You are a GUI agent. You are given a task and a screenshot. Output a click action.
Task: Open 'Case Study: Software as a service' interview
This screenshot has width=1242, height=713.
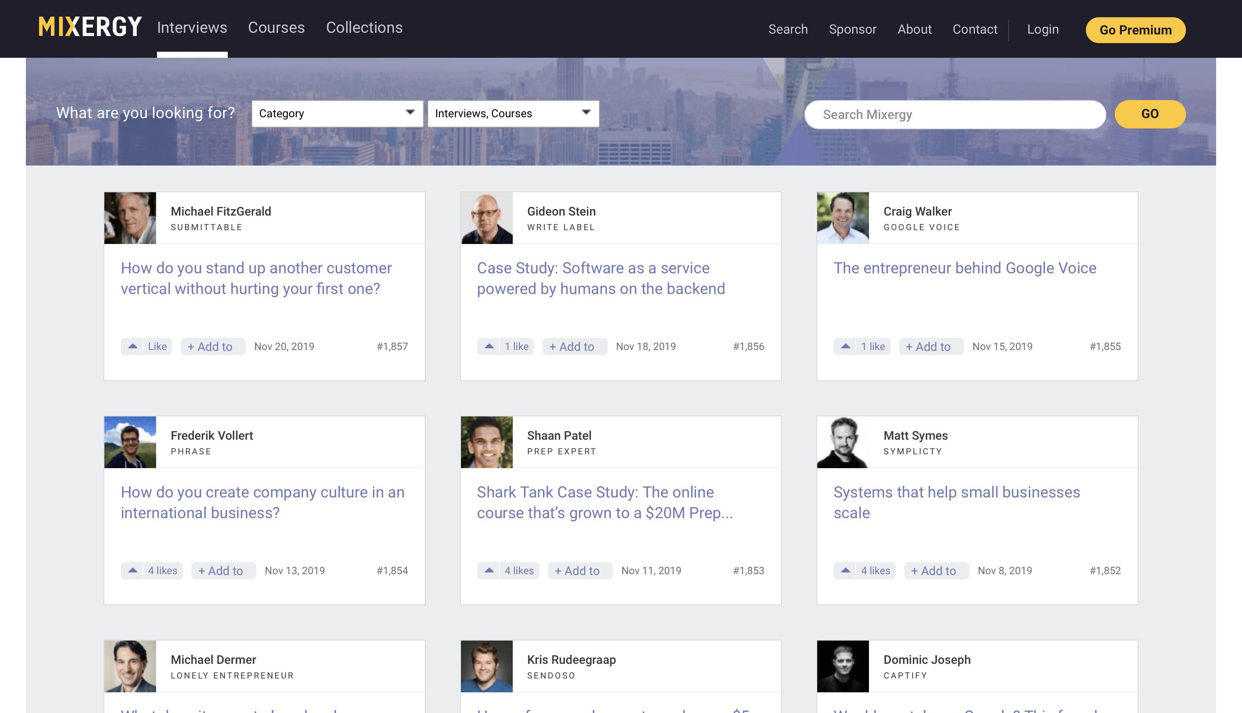pos(601,278)
